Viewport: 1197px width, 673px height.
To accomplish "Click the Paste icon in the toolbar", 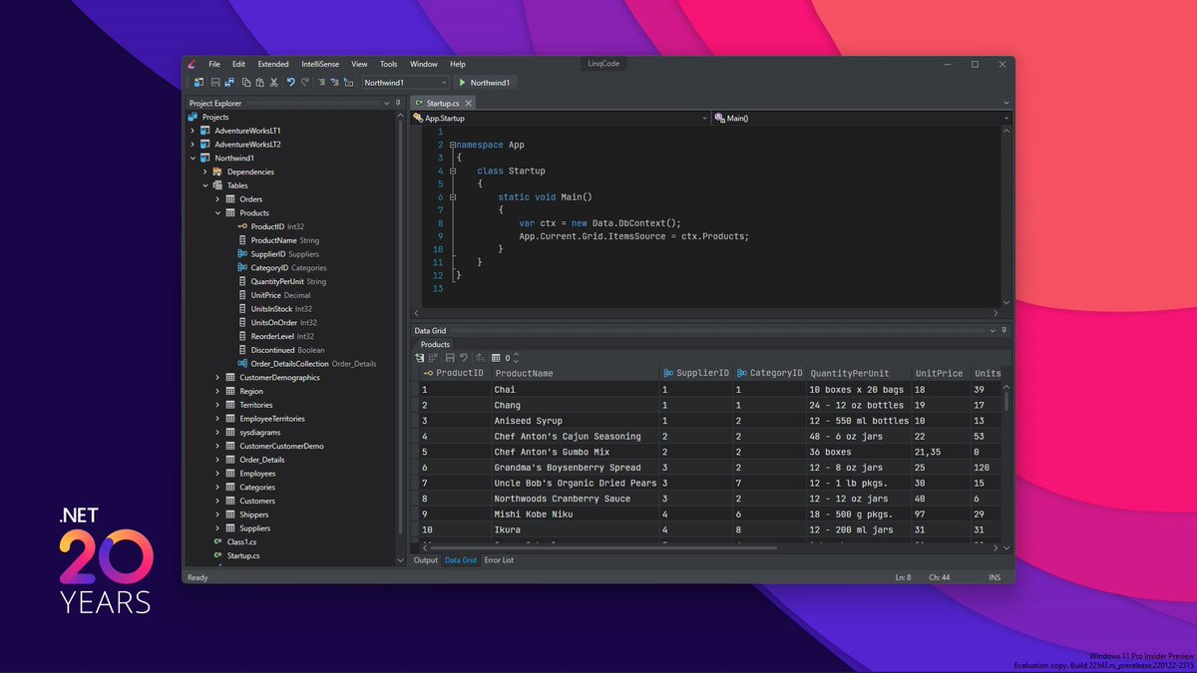I will (259, 83).
